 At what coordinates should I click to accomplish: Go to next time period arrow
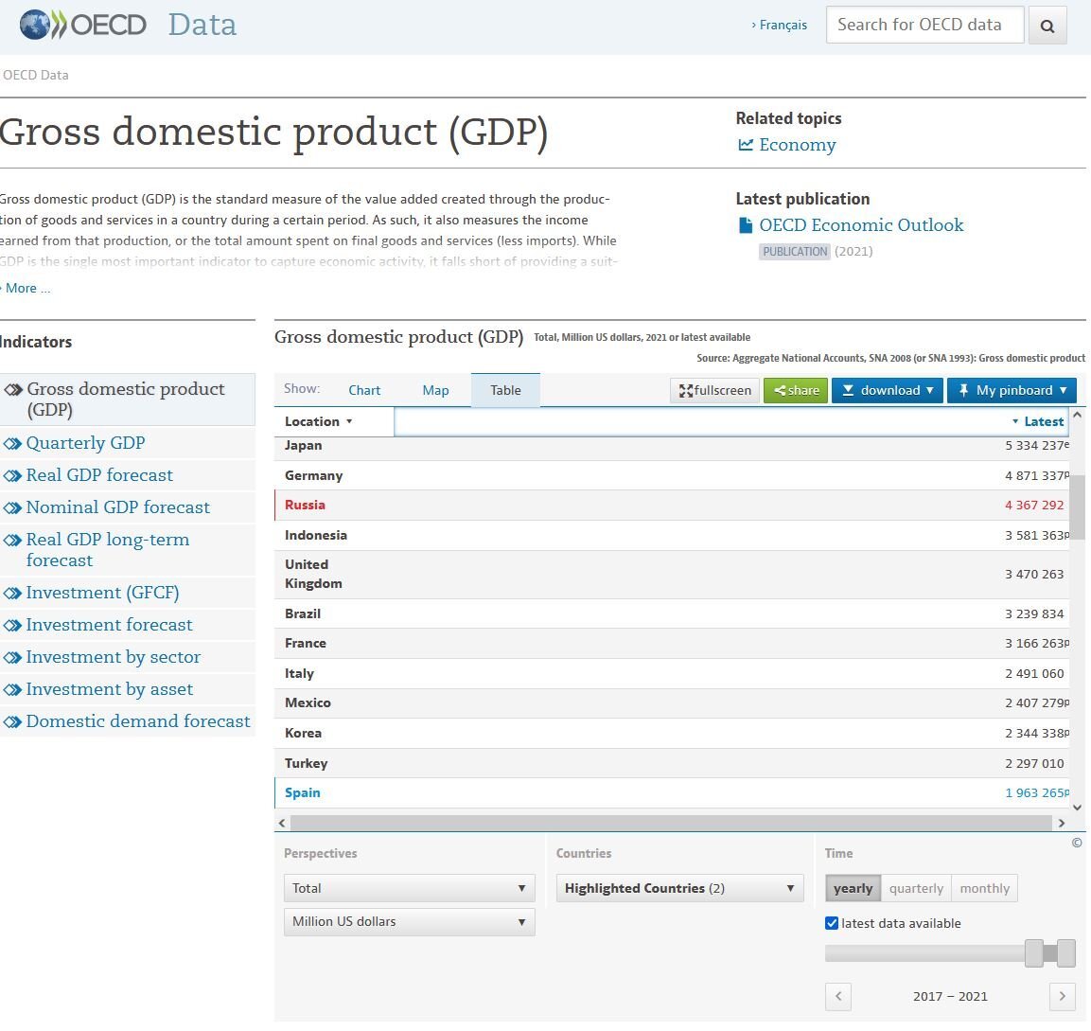point(1062,996)
